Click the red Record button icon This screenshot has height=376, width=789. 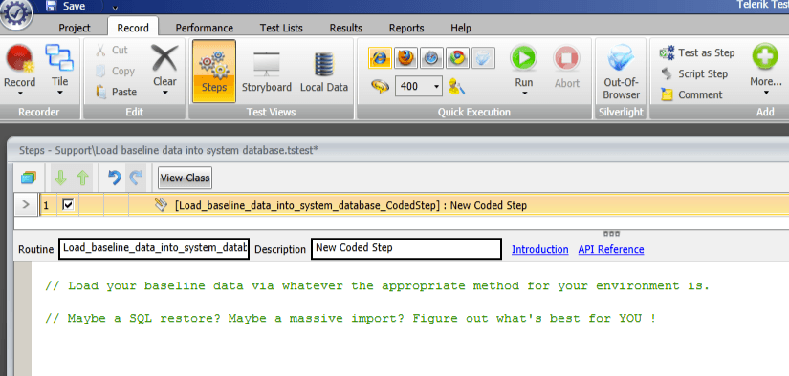tap(20, 58)
